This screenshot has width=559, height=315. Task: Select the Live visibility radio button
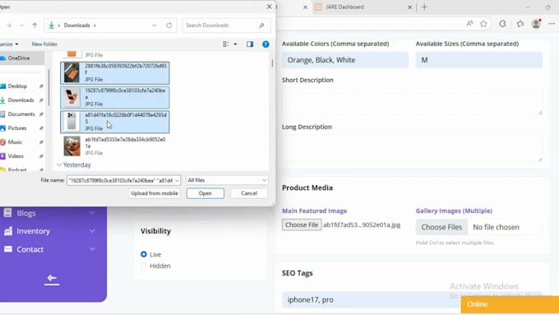coord(144,254)
